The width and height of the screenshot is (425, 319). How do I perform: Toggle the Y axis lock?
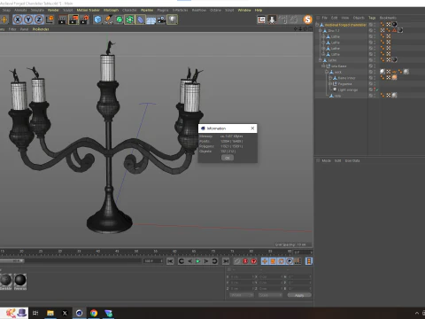(x=28, y=19)
